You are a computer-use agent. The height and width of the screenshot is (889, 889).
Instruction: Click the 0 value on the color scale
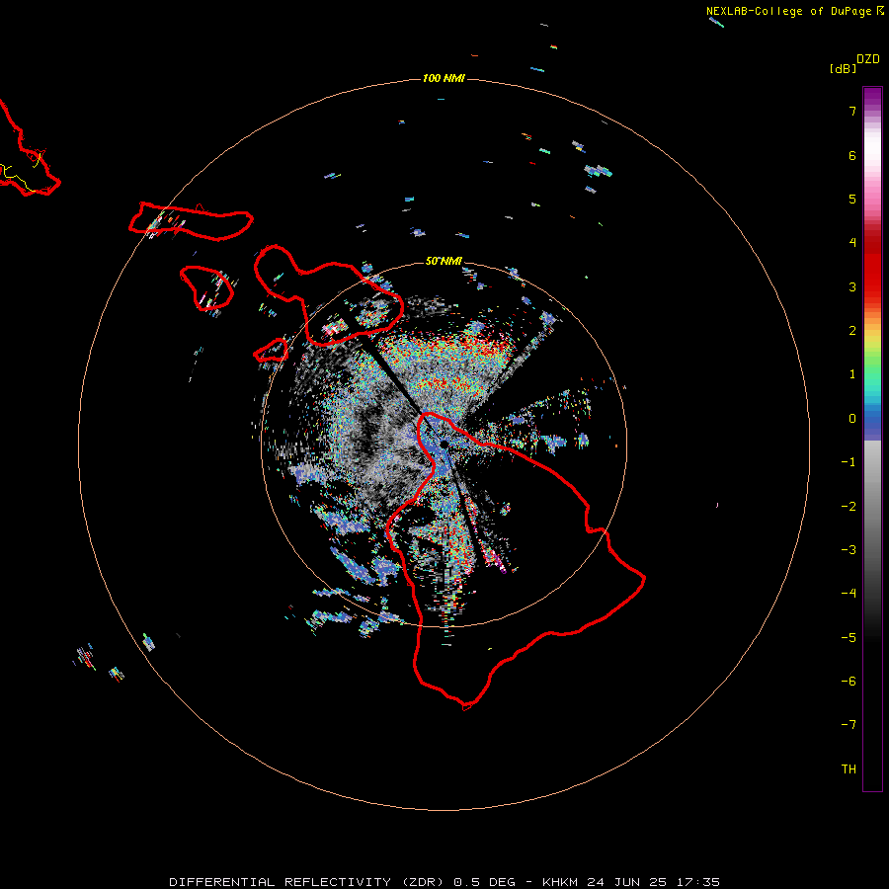click(852, 419)
